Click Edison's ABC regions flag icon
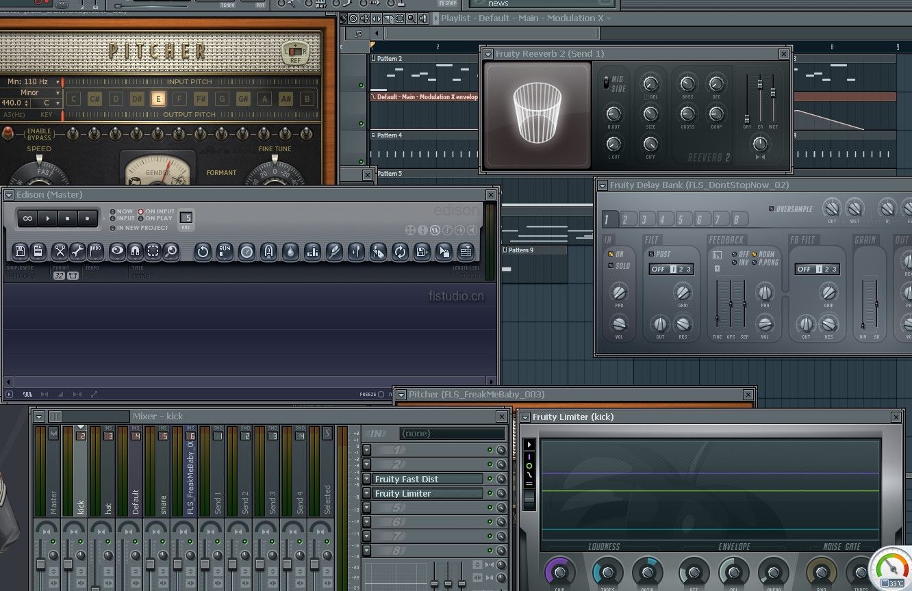 (96, 251)
